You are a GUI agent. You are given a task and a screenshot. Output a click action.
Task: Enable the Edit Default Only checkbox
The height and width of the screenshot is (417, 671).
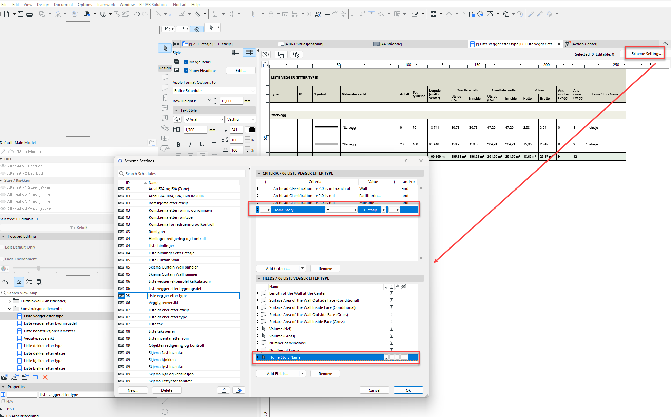[x=2, y=247]
